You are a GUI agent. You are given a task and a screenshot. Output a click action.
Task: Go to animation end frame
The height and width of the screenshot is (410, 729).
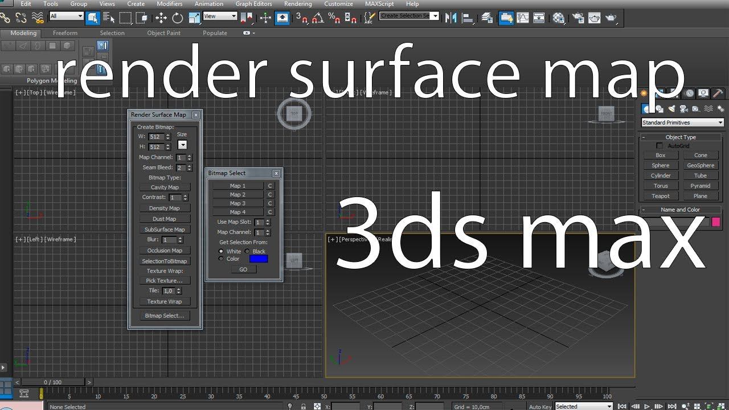coord(673,407)
